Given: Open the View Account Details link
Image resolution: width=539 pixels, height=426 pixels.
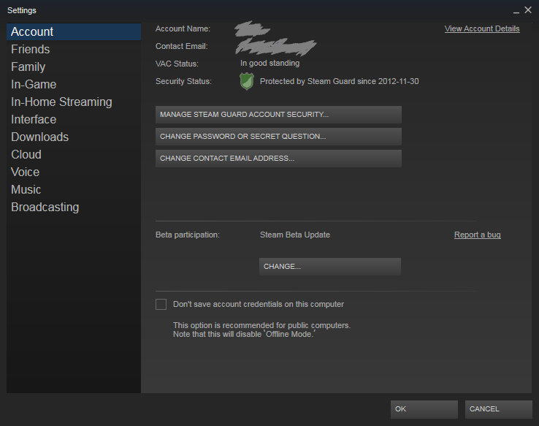Looking at the screenshot, I should tap(482, 29).
